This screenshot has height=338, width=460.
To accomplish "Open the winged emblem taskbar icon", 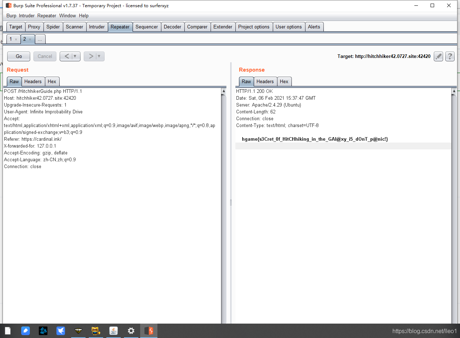I will point(78,330).
